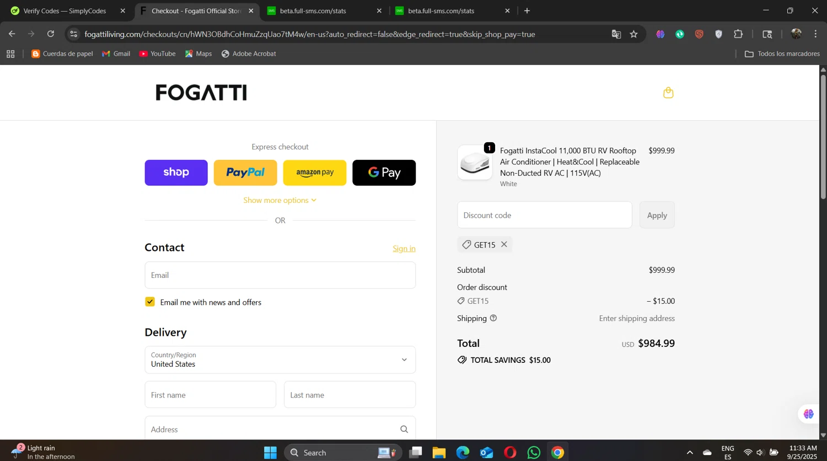Focus the Email input field
Image resolution: width=827 pixels, height=461 pixels.
[x=280, y=275]
